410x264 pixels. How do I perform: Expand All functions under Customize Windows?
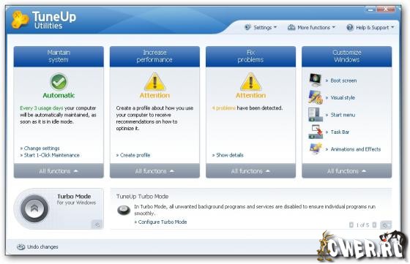pos(347,171)
